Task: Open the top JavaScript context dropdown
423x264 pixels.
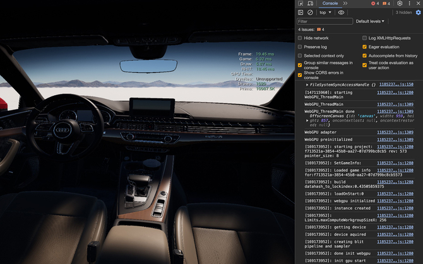Action: [x=325, y=13]
